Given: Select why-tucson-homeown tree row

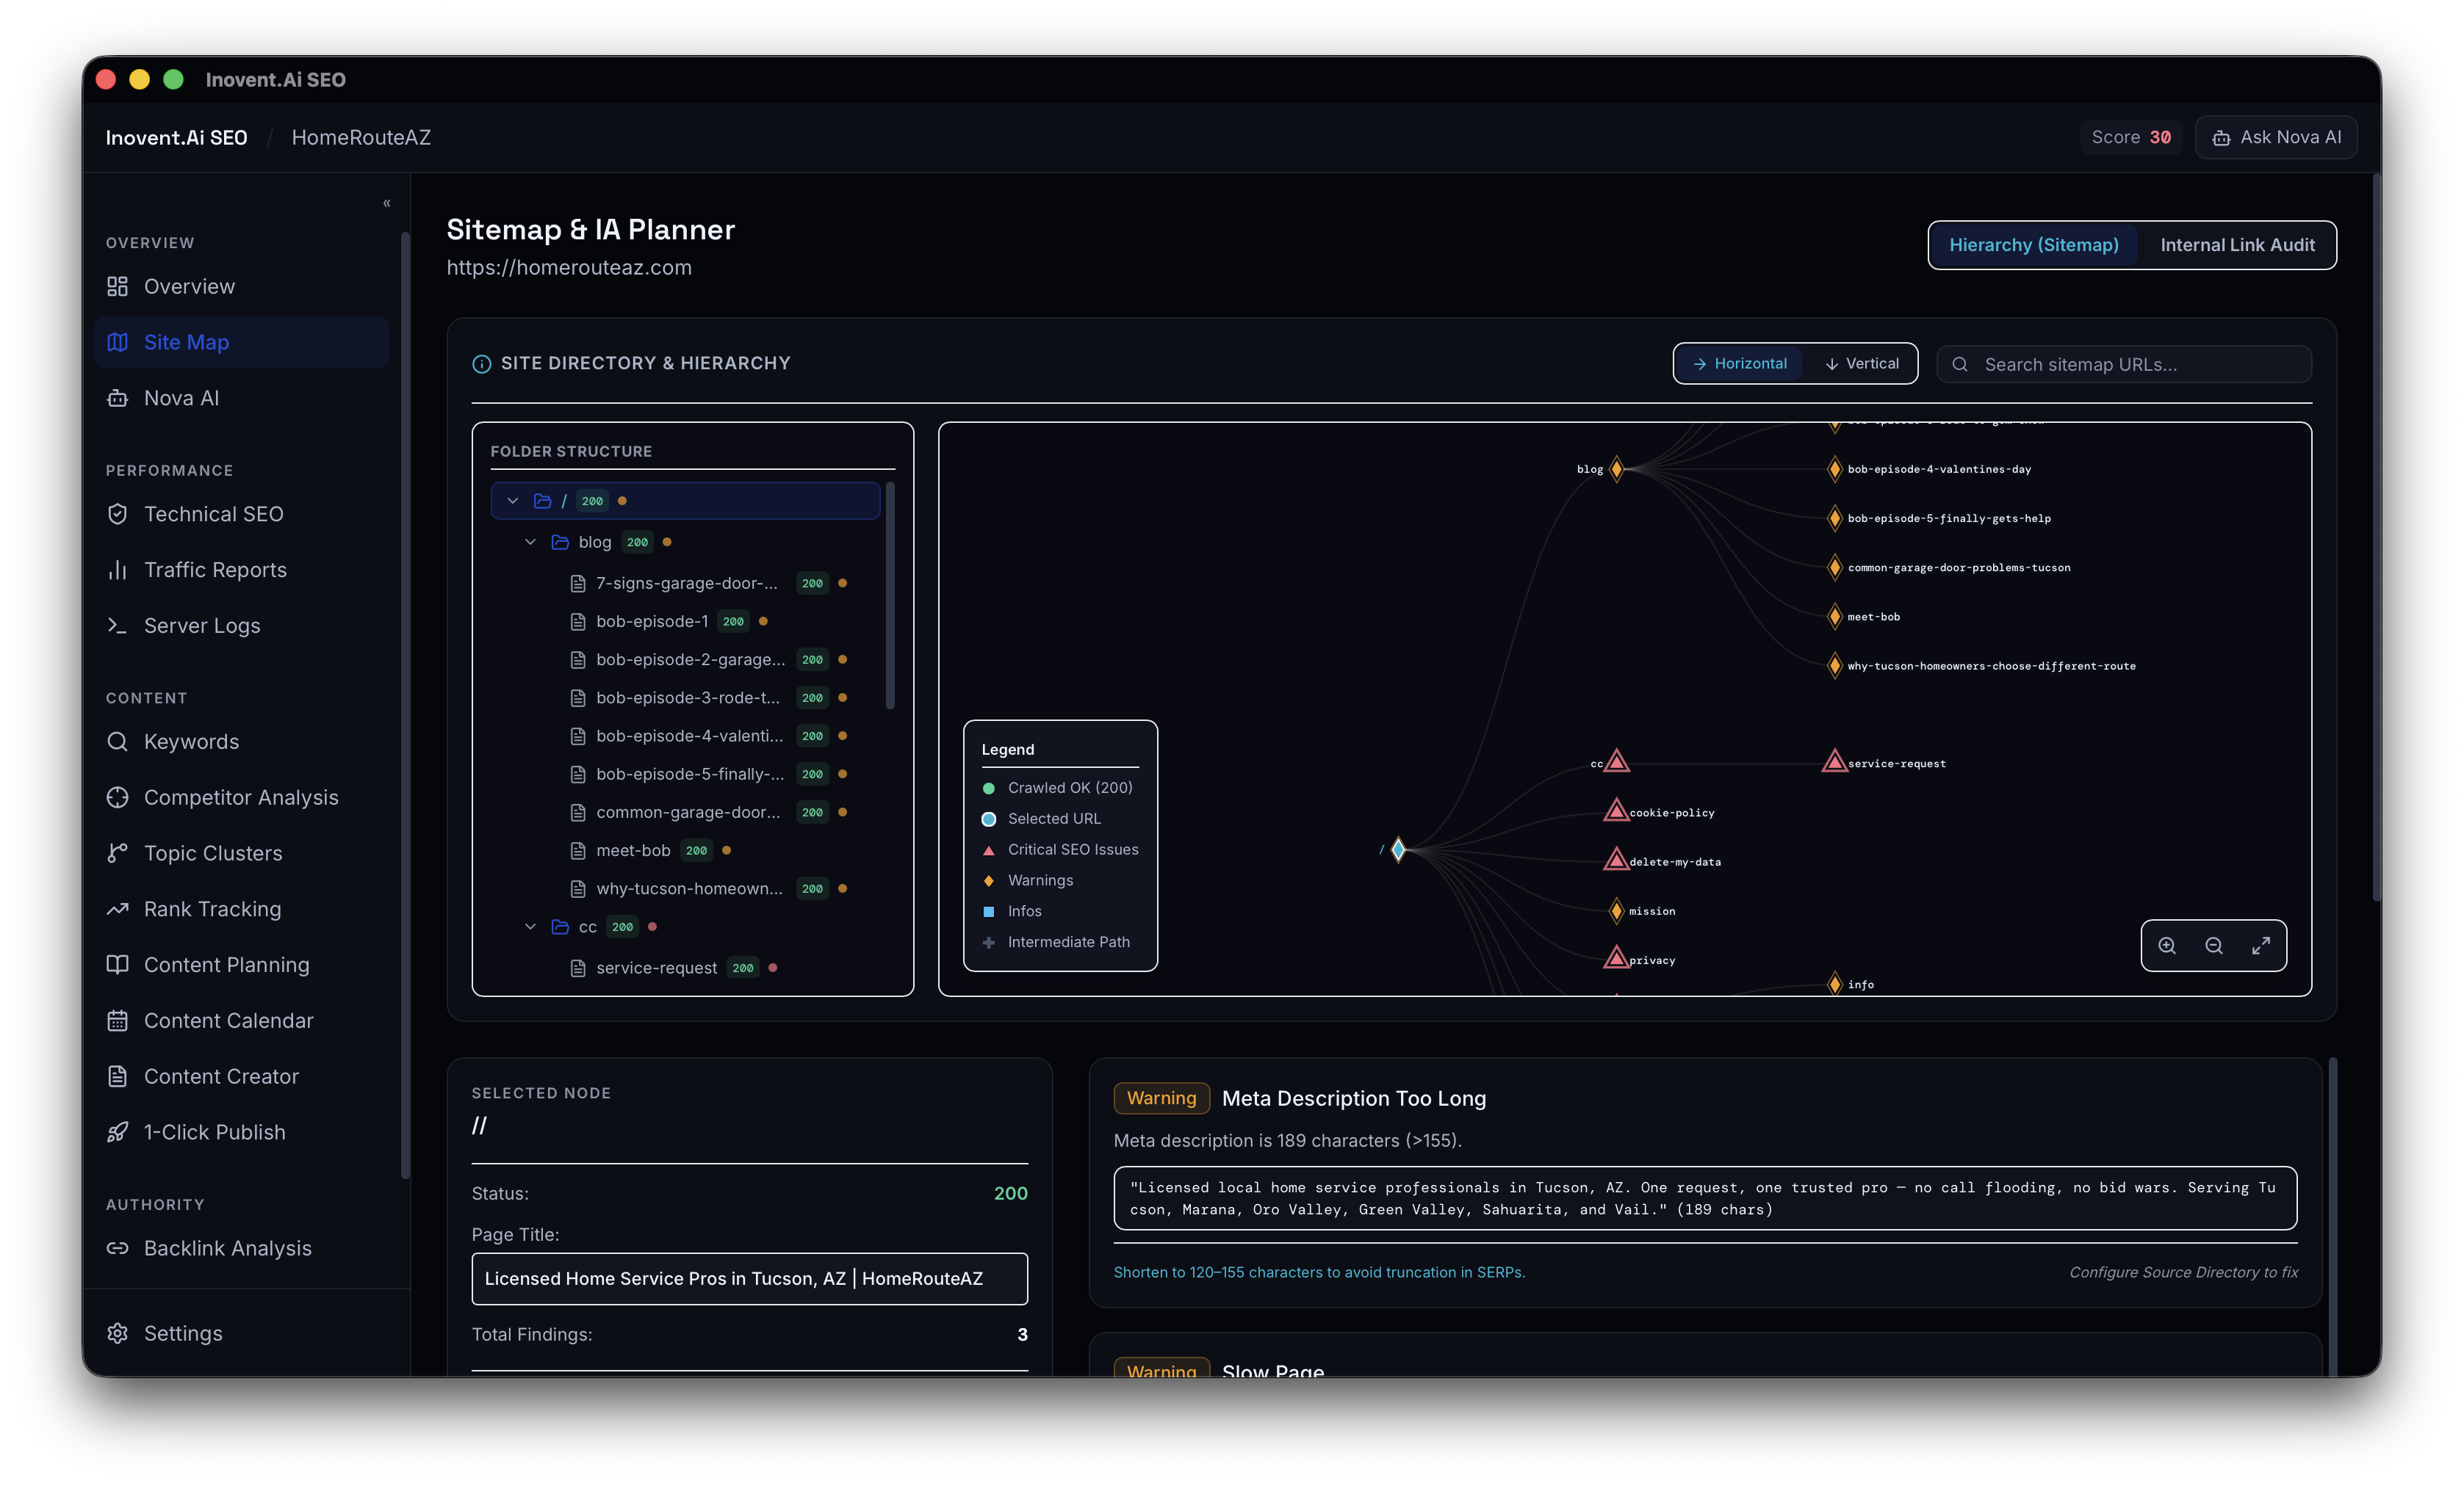Looking at the screenshot, I should 685,888.
